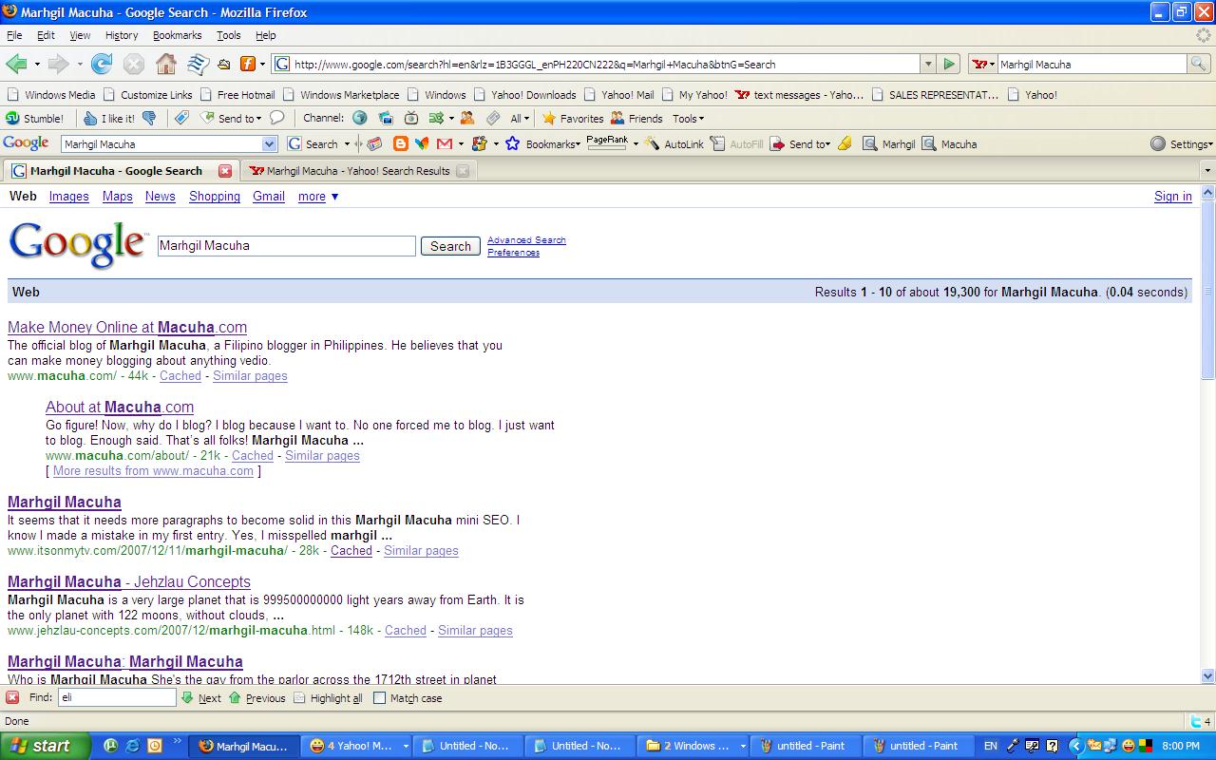The width and height of the screenshot is (1216, 760).
Task: Find the word 'Marhgil' with the toolbar button
Action: click(x=889, y=143)
